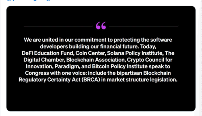Click the "Digital Chamber" name
Screen dimensions: 202x116
[45, 60]
